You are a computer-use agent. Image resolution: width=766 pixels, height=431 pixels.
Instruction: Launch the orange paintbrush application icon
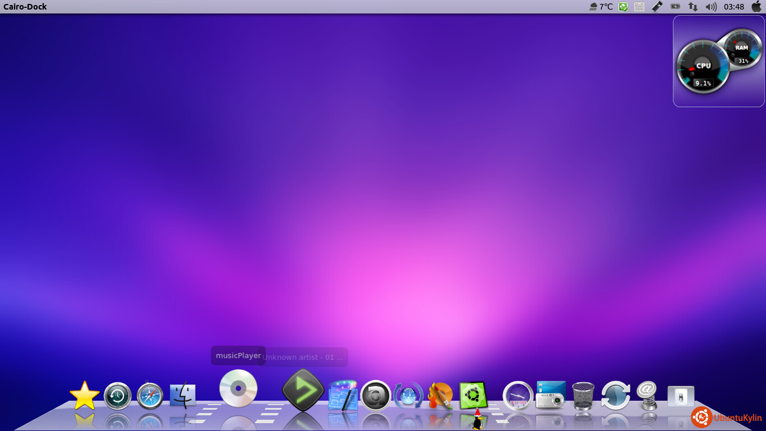point(440,396)
